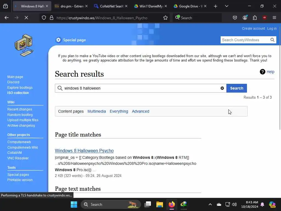Open extensions puzzle icon
Screen dimensions: 281x211
pyautogui.click(x=255, y=18)
